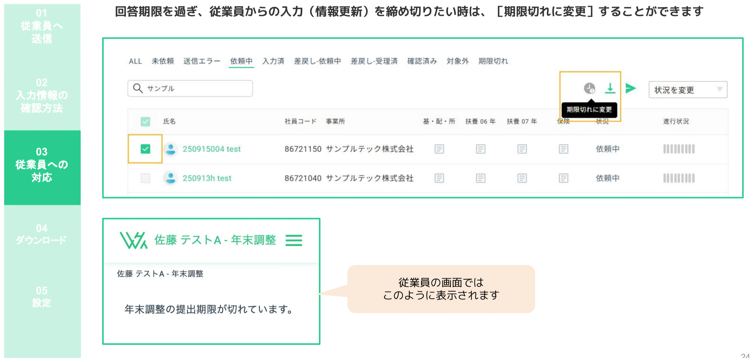Screen dimensions: 754x362
Task: Open 扶養 06 年 document icon for 250913h test
Action: 480,178
